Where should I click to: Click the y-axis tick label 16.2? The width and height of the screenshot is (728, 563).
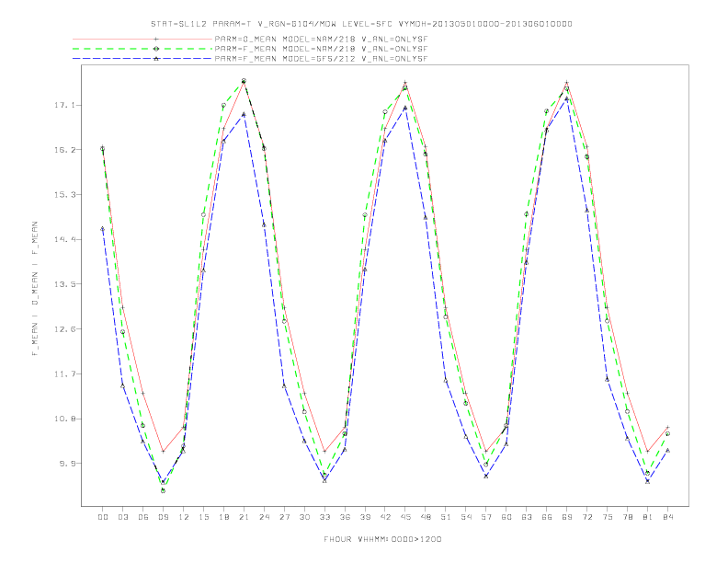(x=63, y=150)
